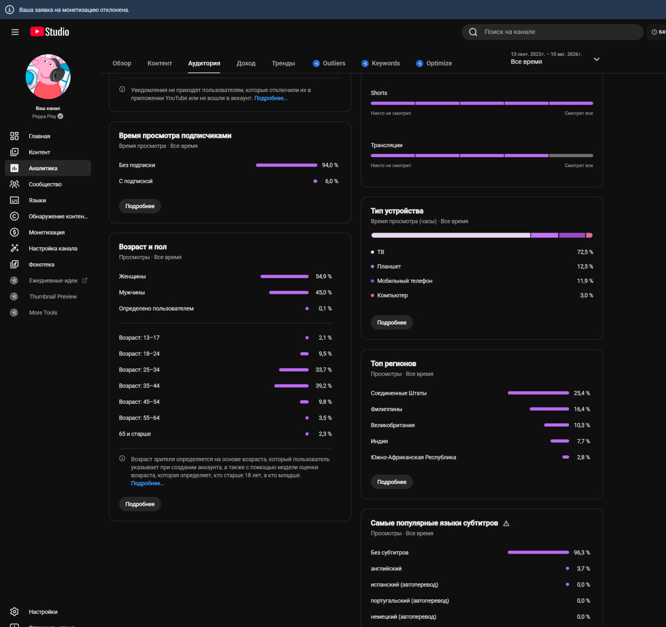Click warning triangle next to subtitle languages
This screenshot has height=627, width=666.
click(506, 523)
